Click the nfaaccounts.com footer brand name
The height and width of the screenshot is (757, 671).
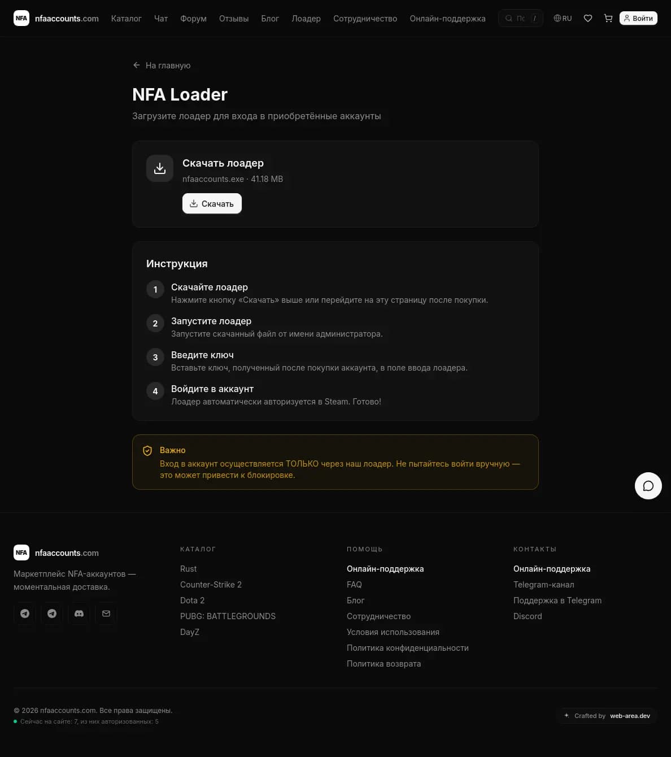67,553
